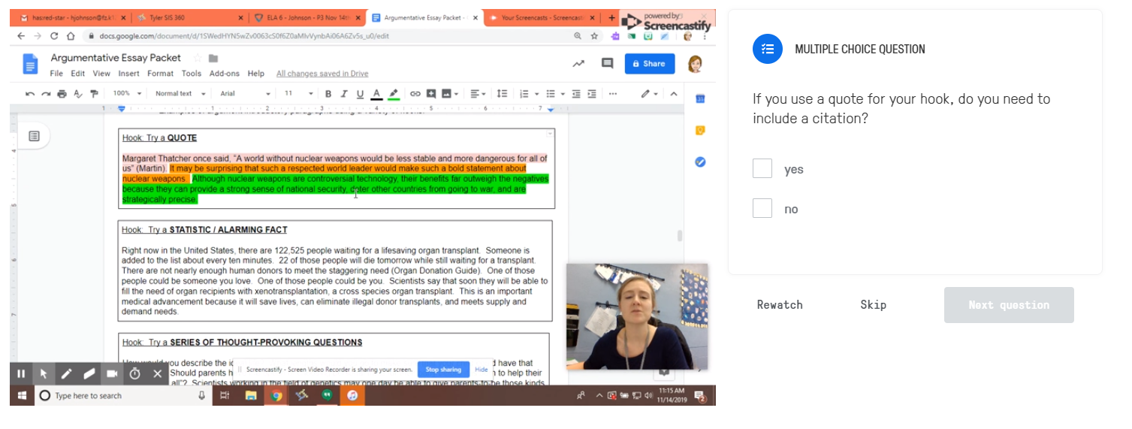
Task: Click the Windows search box
Action: click(x=124, y=395)
